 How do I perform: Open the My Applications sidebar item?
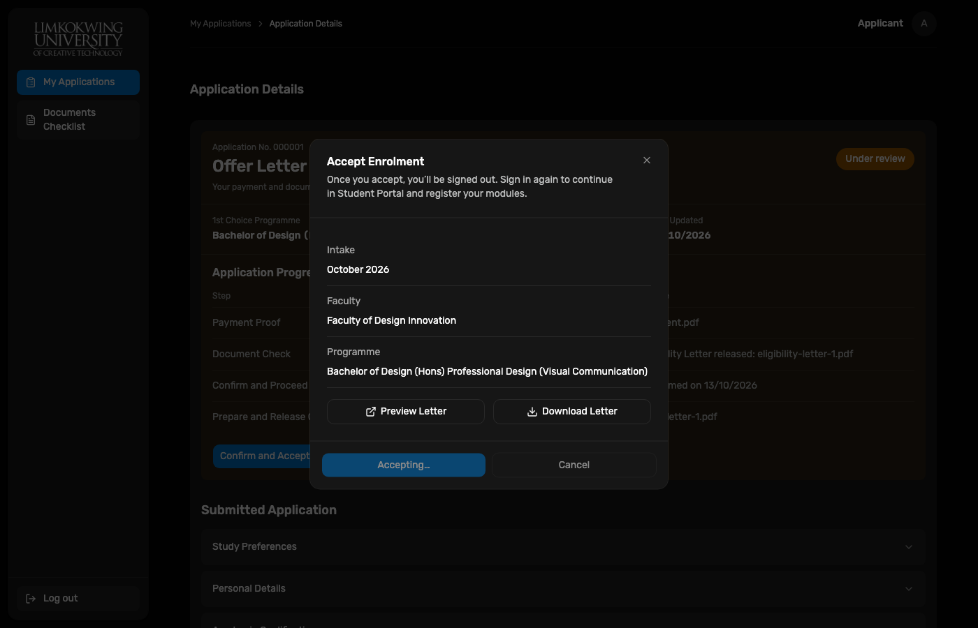78,82
